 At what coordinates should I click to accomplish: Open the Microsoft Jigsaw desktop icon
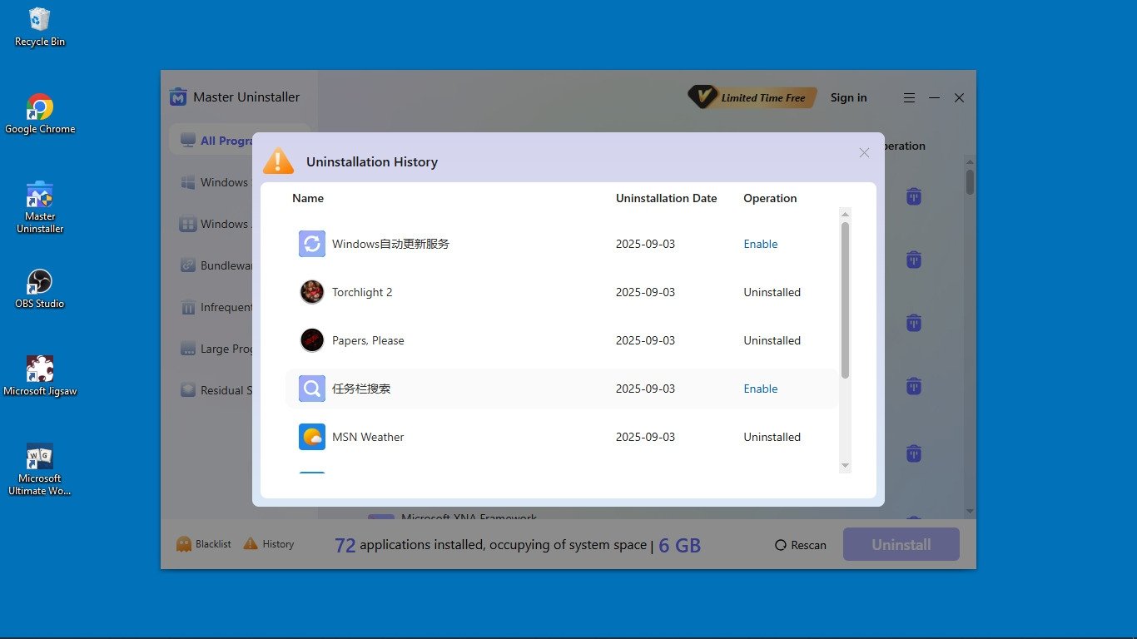[39, 375]
